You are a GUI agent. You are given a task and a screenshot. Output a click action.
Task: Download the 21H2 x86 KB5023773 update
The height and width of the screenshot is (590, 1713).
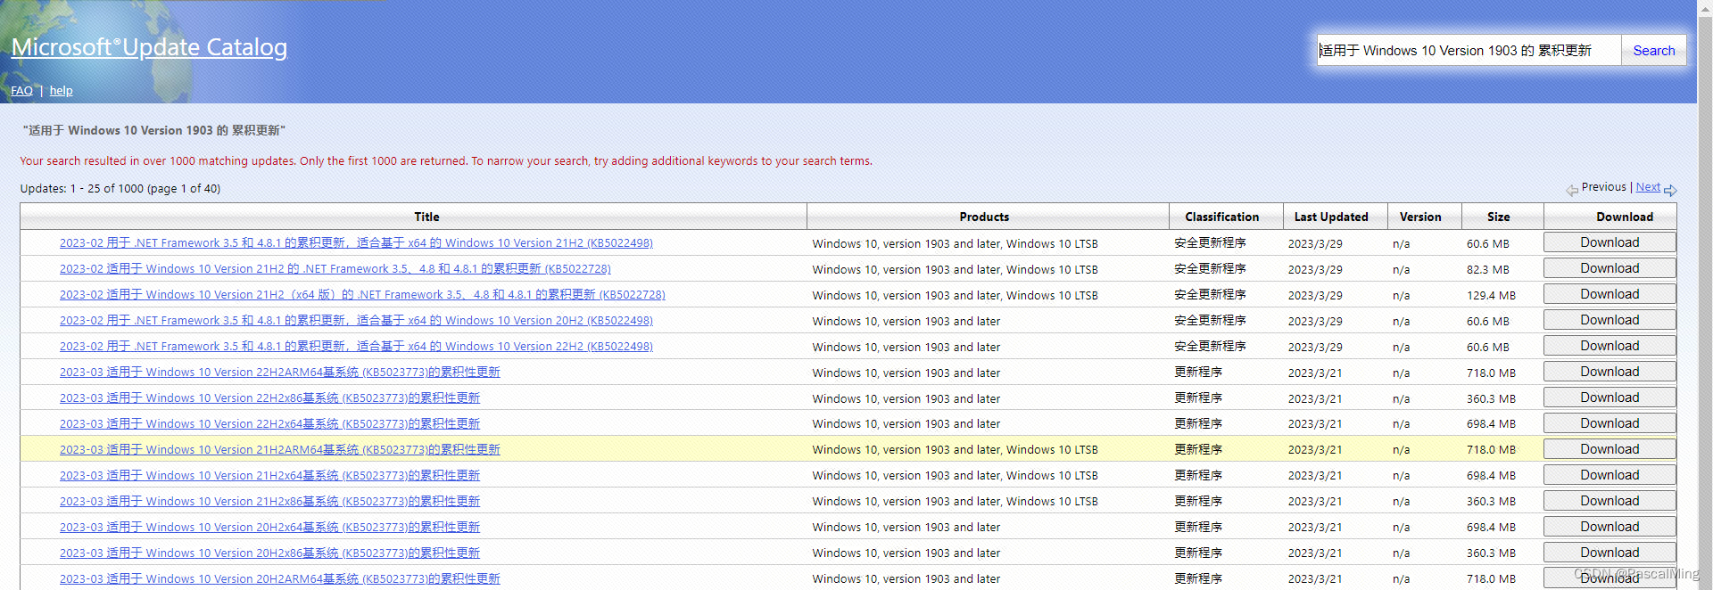1610,501
